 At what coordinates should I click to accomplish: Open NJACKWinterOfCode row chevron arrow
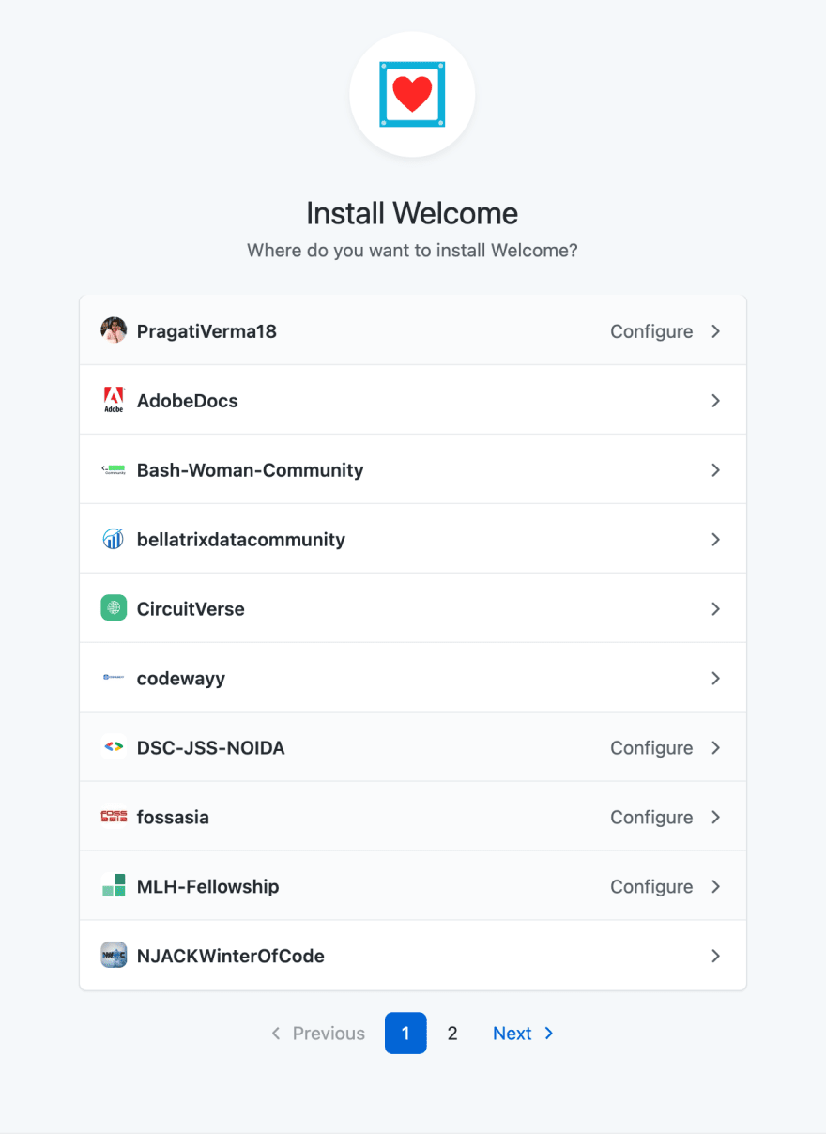tap(716, 957)
